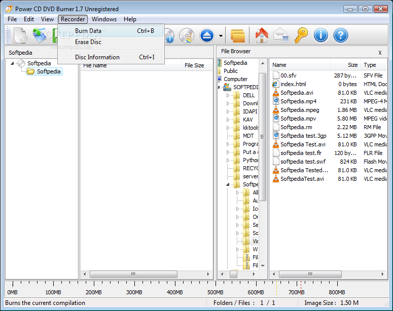Click the compilation list horizontal scrollbar thumb
The image size is (393, 311).
(x=133, y=274)
